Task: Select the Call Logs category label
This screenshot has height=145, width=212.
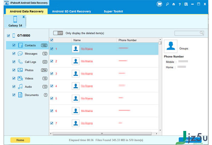Action: tap(30, 62)
